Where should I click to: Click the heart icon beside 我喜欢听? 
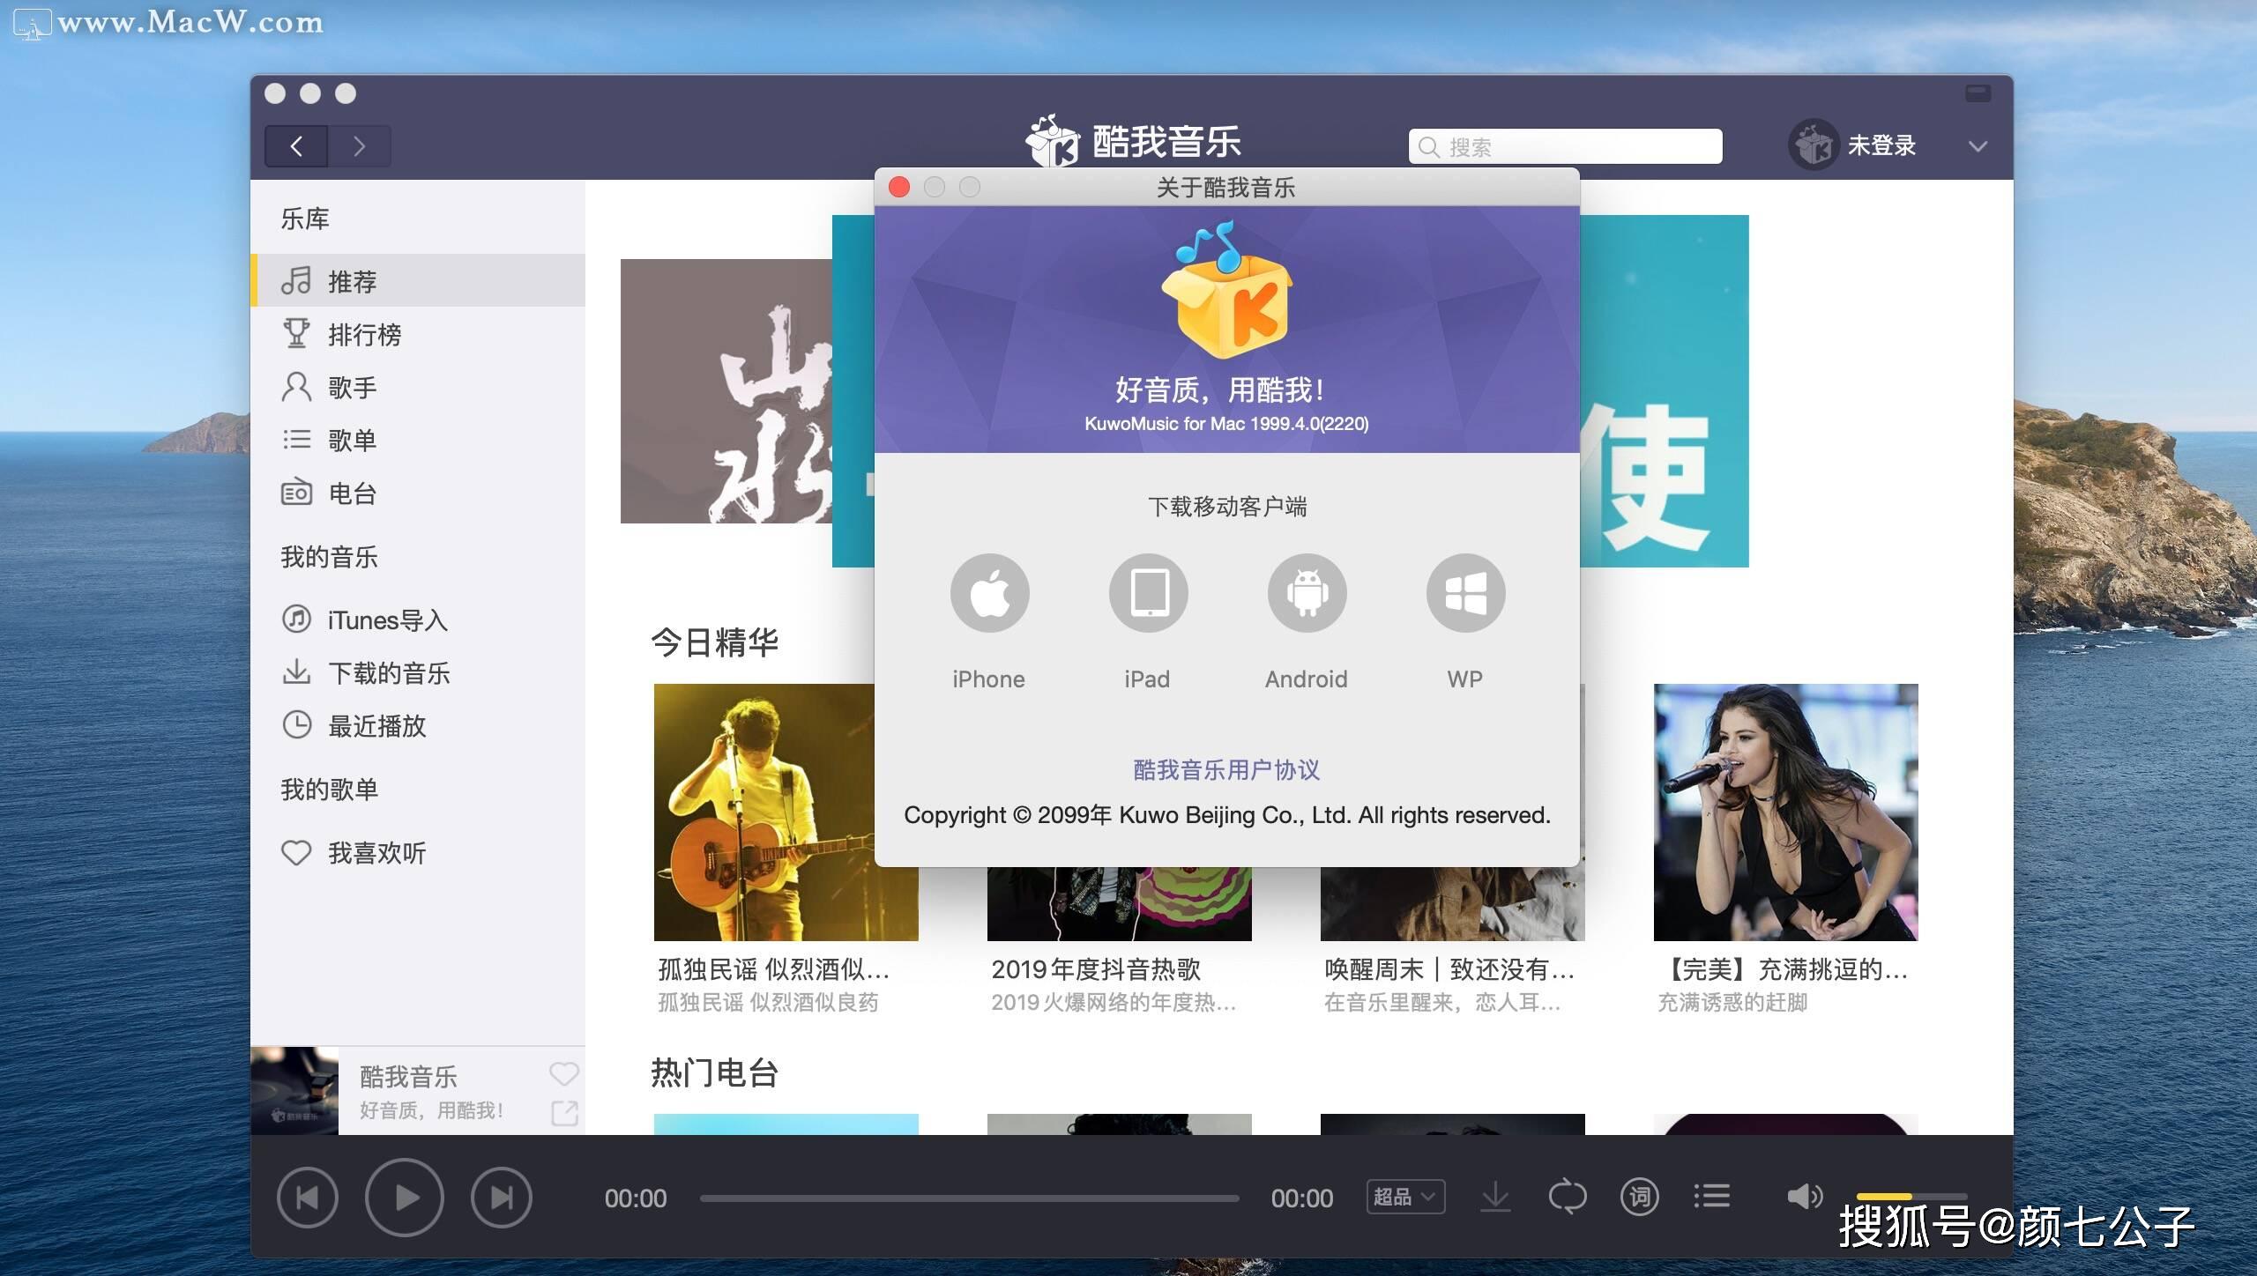[296, 852]
